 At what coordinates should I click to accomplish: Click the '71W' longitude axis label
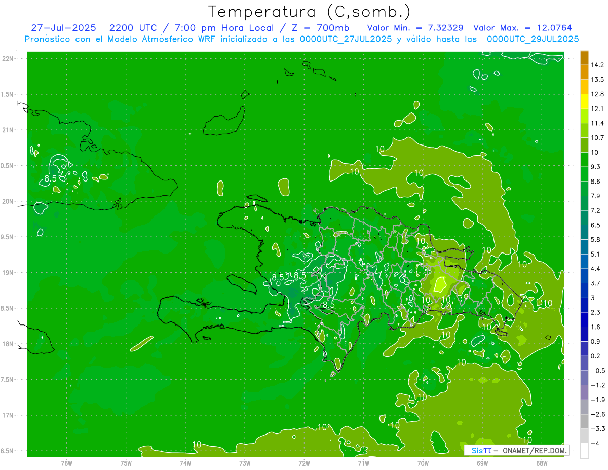pos(363,464)
